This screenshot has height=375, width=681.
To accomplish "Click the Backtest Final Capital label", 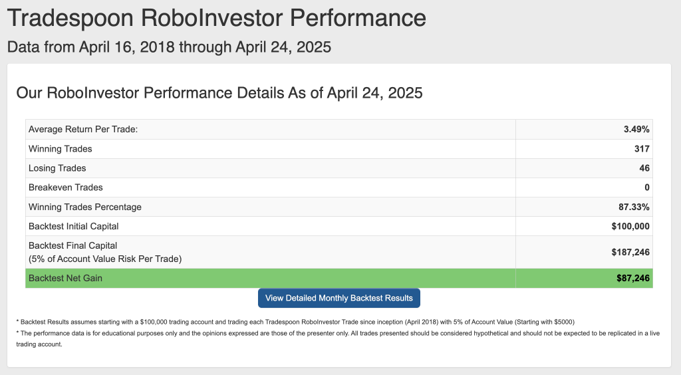I will [x=73, y=245].
